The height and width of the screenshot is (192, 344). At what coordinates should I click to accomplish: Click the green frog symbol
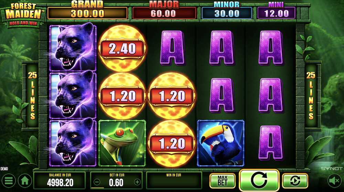coord(122,143)
